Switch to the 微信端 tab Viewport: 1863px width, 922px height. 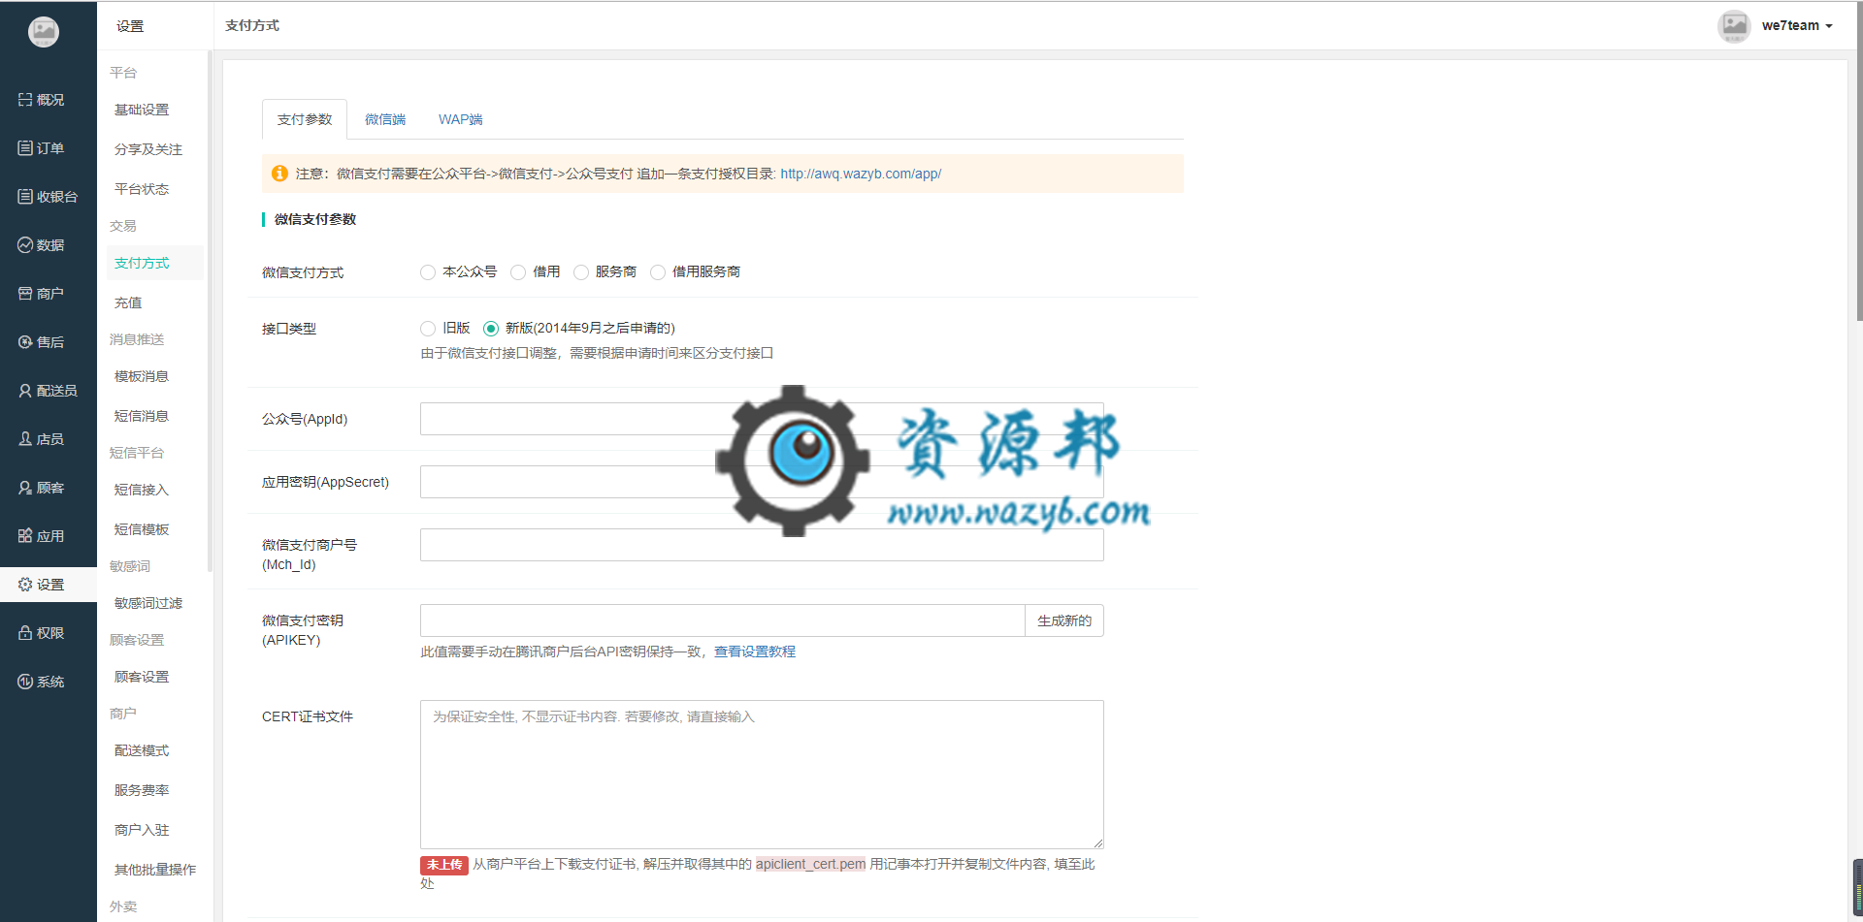coord(385,119)
